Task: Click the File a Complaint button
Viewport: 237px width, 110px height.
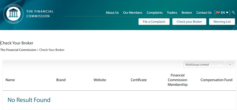Action: [154, 22]
